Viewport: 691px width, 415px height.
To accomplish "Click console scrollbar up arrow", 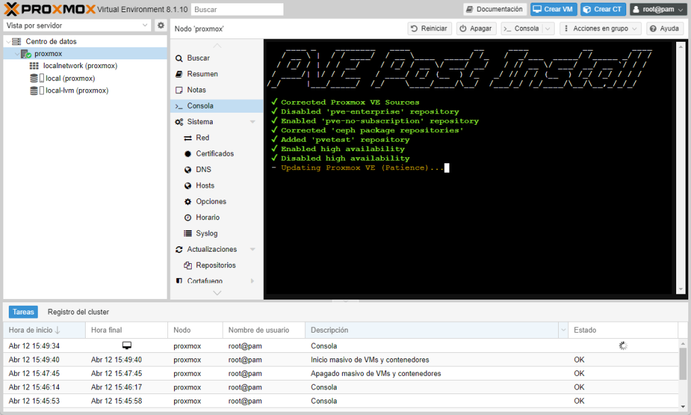I will [x=681, y=47].
